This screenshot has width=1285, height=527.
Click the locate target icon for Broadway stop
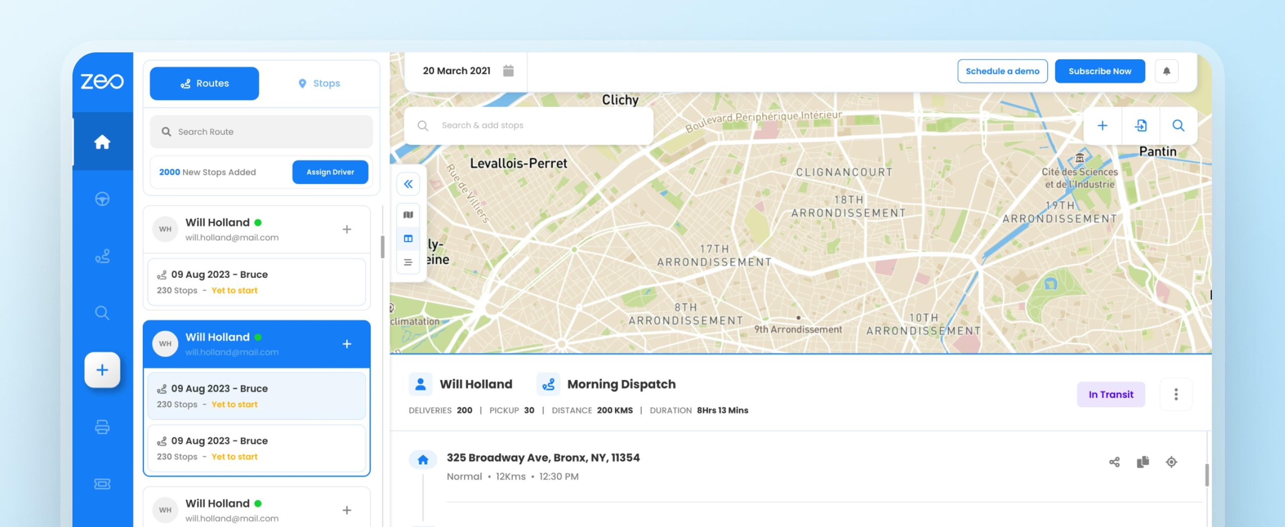point(1171,462)
